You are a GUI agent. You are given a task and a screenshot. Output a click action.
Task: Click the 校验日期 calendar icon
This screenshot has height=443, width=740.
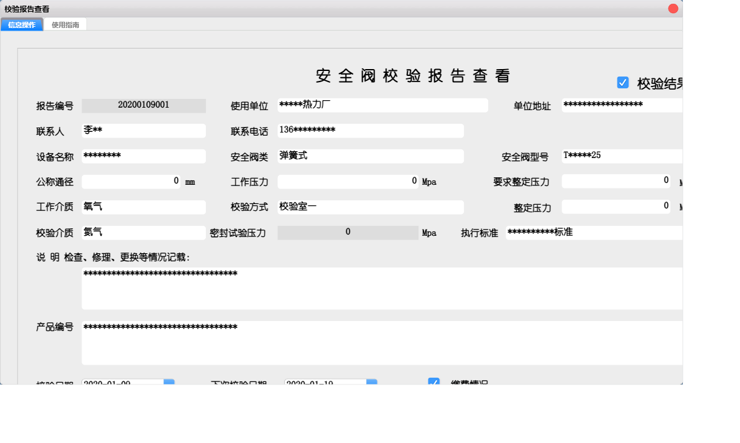tap(169, 382)
